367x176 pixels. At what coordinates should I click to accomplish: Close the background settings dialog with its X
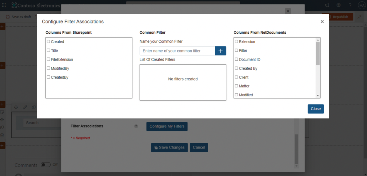[288, 11]
